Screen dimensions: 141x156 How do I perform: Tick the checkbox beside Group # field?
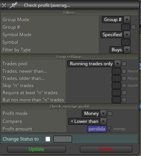pyautogui.click(x=133, y=27)
